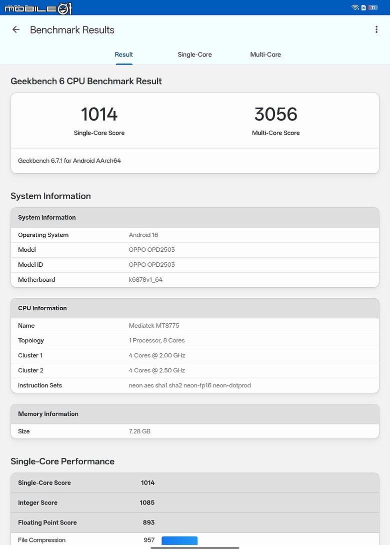Tap the bottom navigation gesture handle
Screen dimensions: 390x552
[x=195, y=548]
